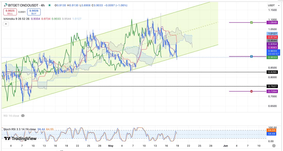Collapse the indicator legend with chevron
This screenshot has width=283, height=151.
(x=6, y=24)
